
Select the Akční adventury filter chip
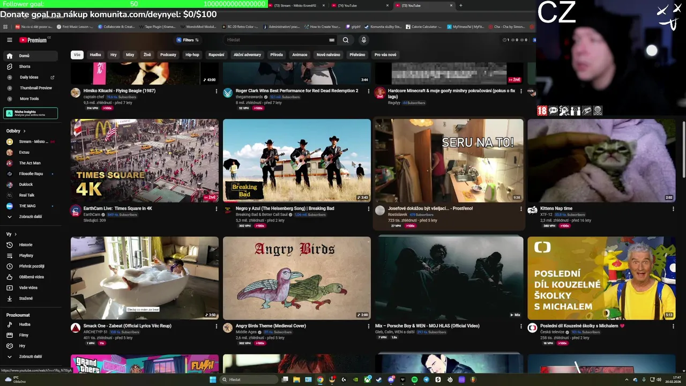click(x=248, y=55)
